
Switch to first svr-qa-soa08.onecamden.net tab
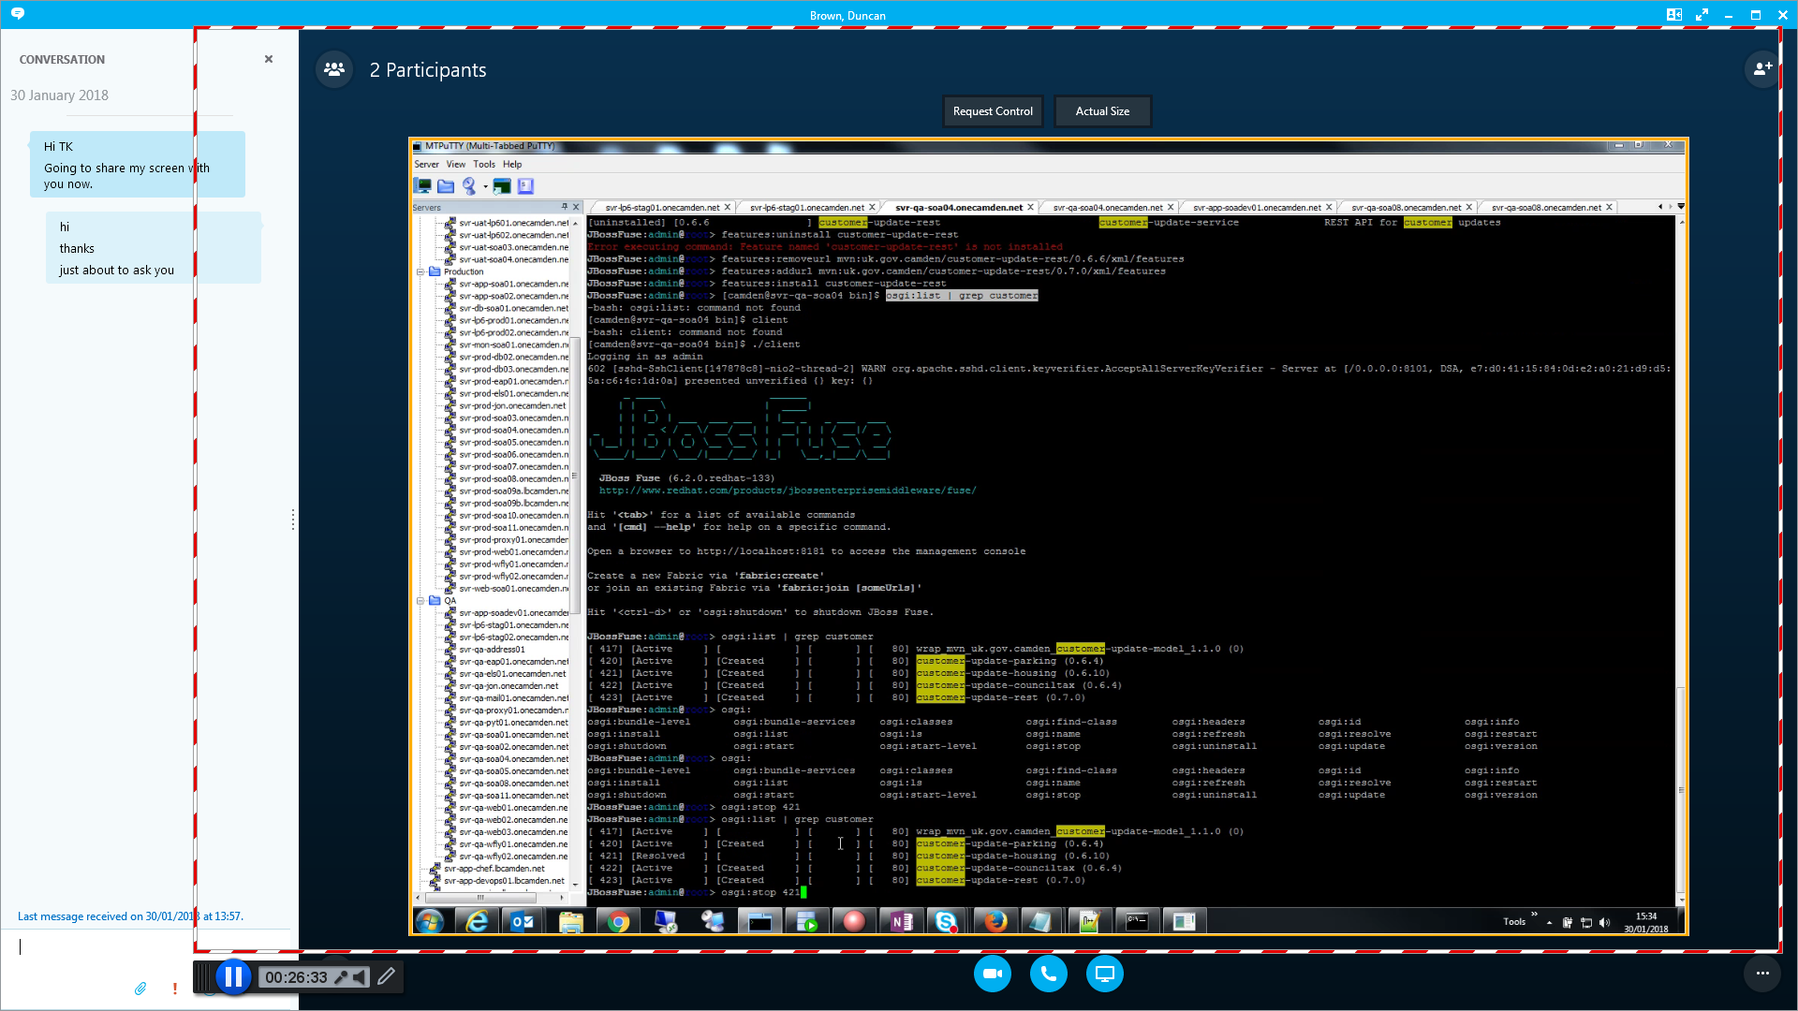[1406, 208]
